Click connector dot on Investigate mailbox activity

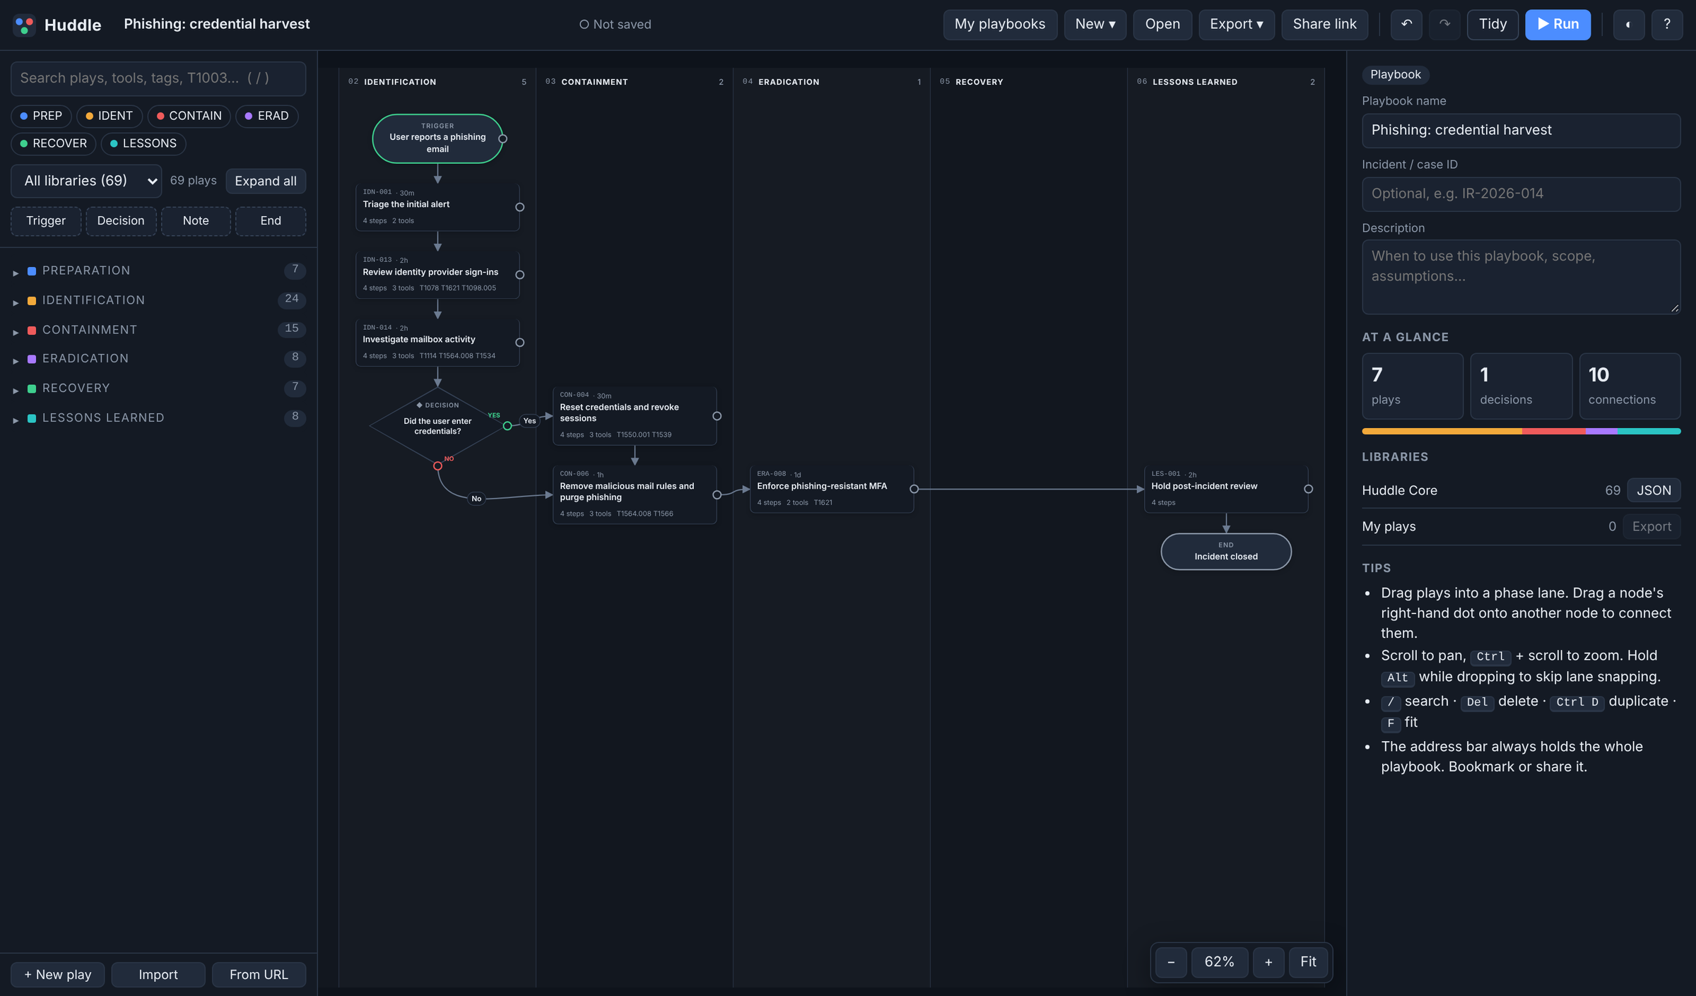(520, 343)
